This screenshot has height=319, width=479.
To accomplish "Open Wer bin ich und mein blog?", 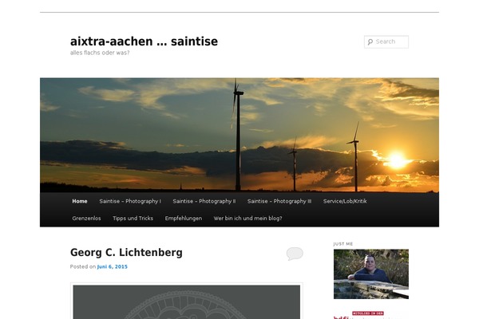I will [x=247, y=219].
